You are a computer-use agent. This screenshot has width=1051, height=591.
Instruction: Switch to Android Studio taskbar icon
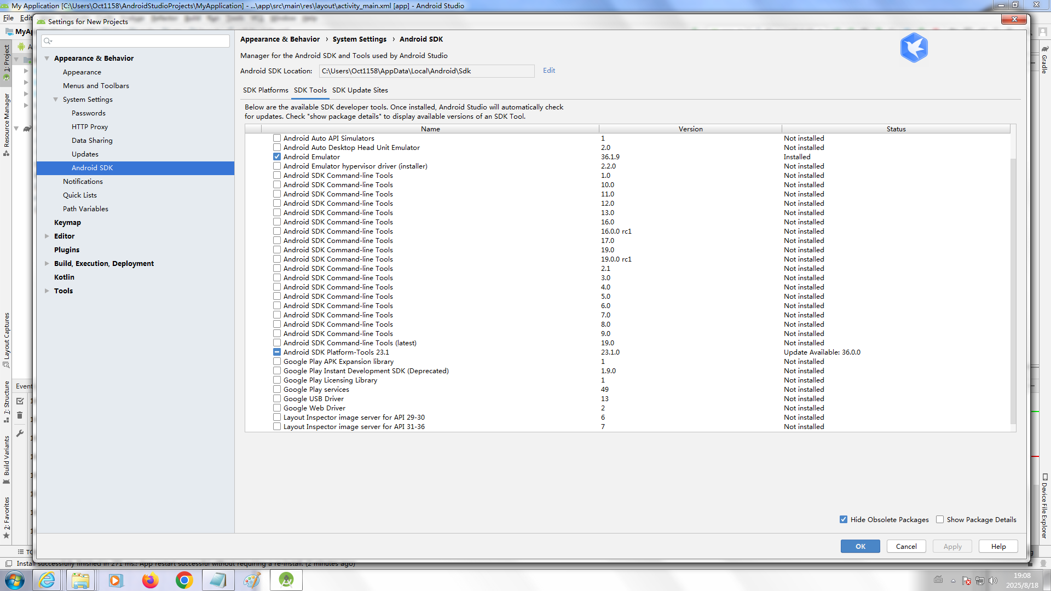click(x=286, y=580)
